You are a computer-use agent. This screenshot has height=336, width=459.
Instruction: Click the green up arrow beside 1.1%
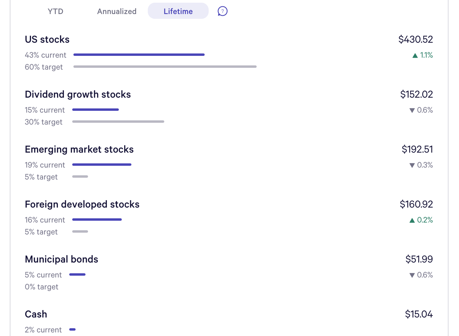[x=415, y=55]
